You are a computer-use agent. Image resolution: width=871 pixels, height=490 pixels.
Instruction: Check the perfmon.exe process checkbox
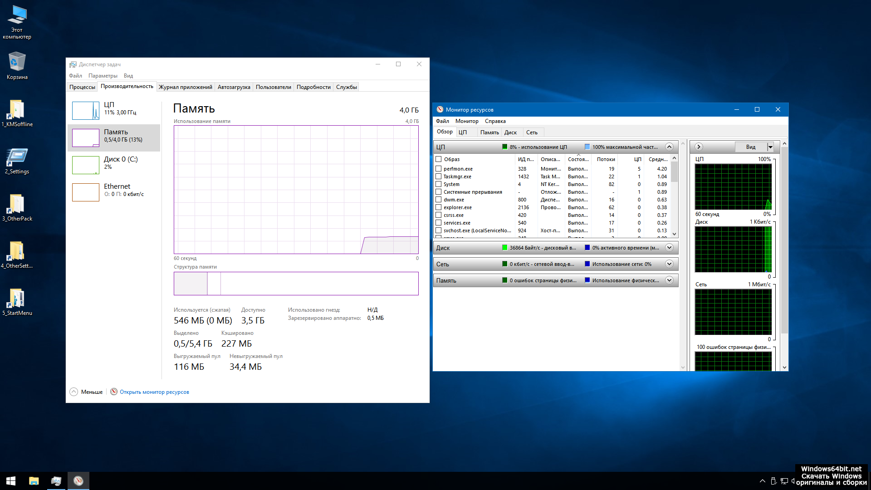click(438, 169)
